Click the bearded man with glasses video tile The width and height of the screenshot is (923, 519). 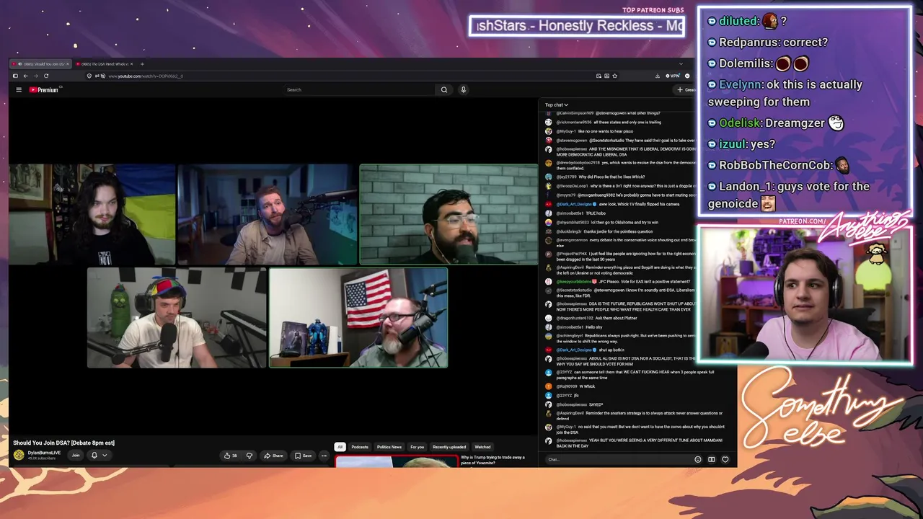pyautogui.click(x=449, y=214)
